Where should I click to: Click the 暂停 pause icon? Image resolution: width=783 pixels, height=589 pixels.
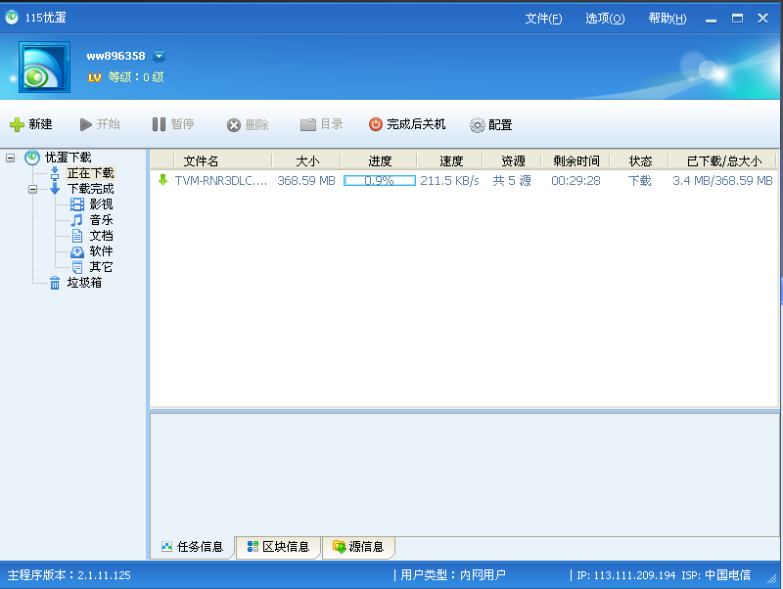(x=159, y=124)
